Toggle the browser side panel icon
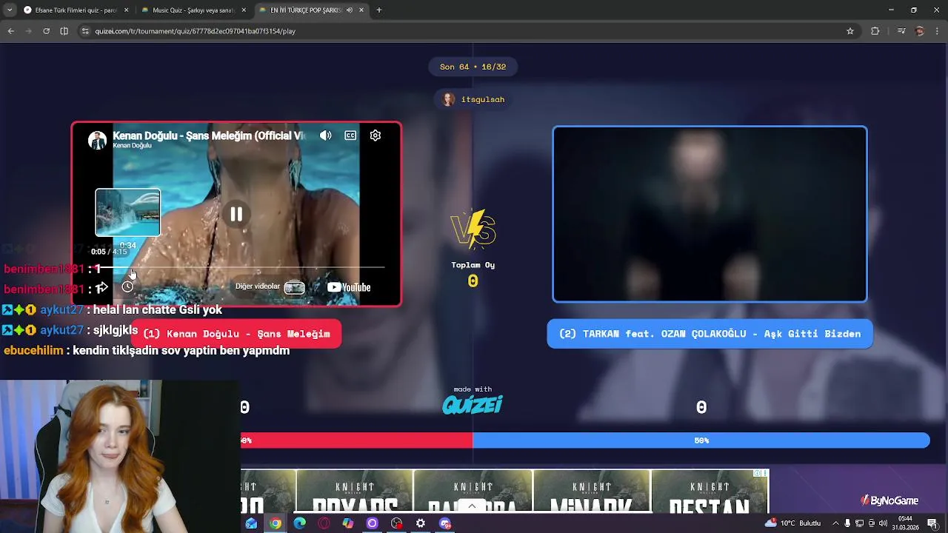The height and width of the screenshot is (533, 948). (64, 31)
